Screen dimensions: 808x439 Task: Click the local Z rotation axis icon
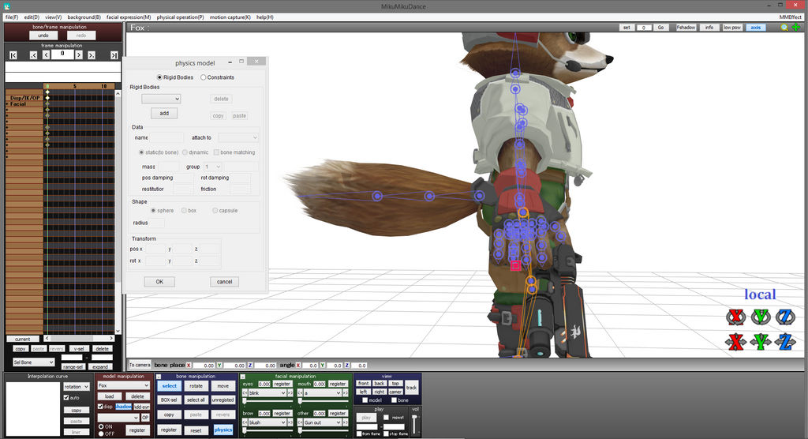point(785,317)
